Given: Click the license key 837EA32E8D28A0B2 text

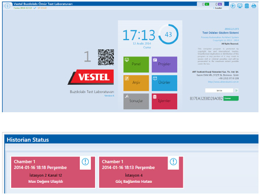Looking at the screenshot, I should point(206,99).
